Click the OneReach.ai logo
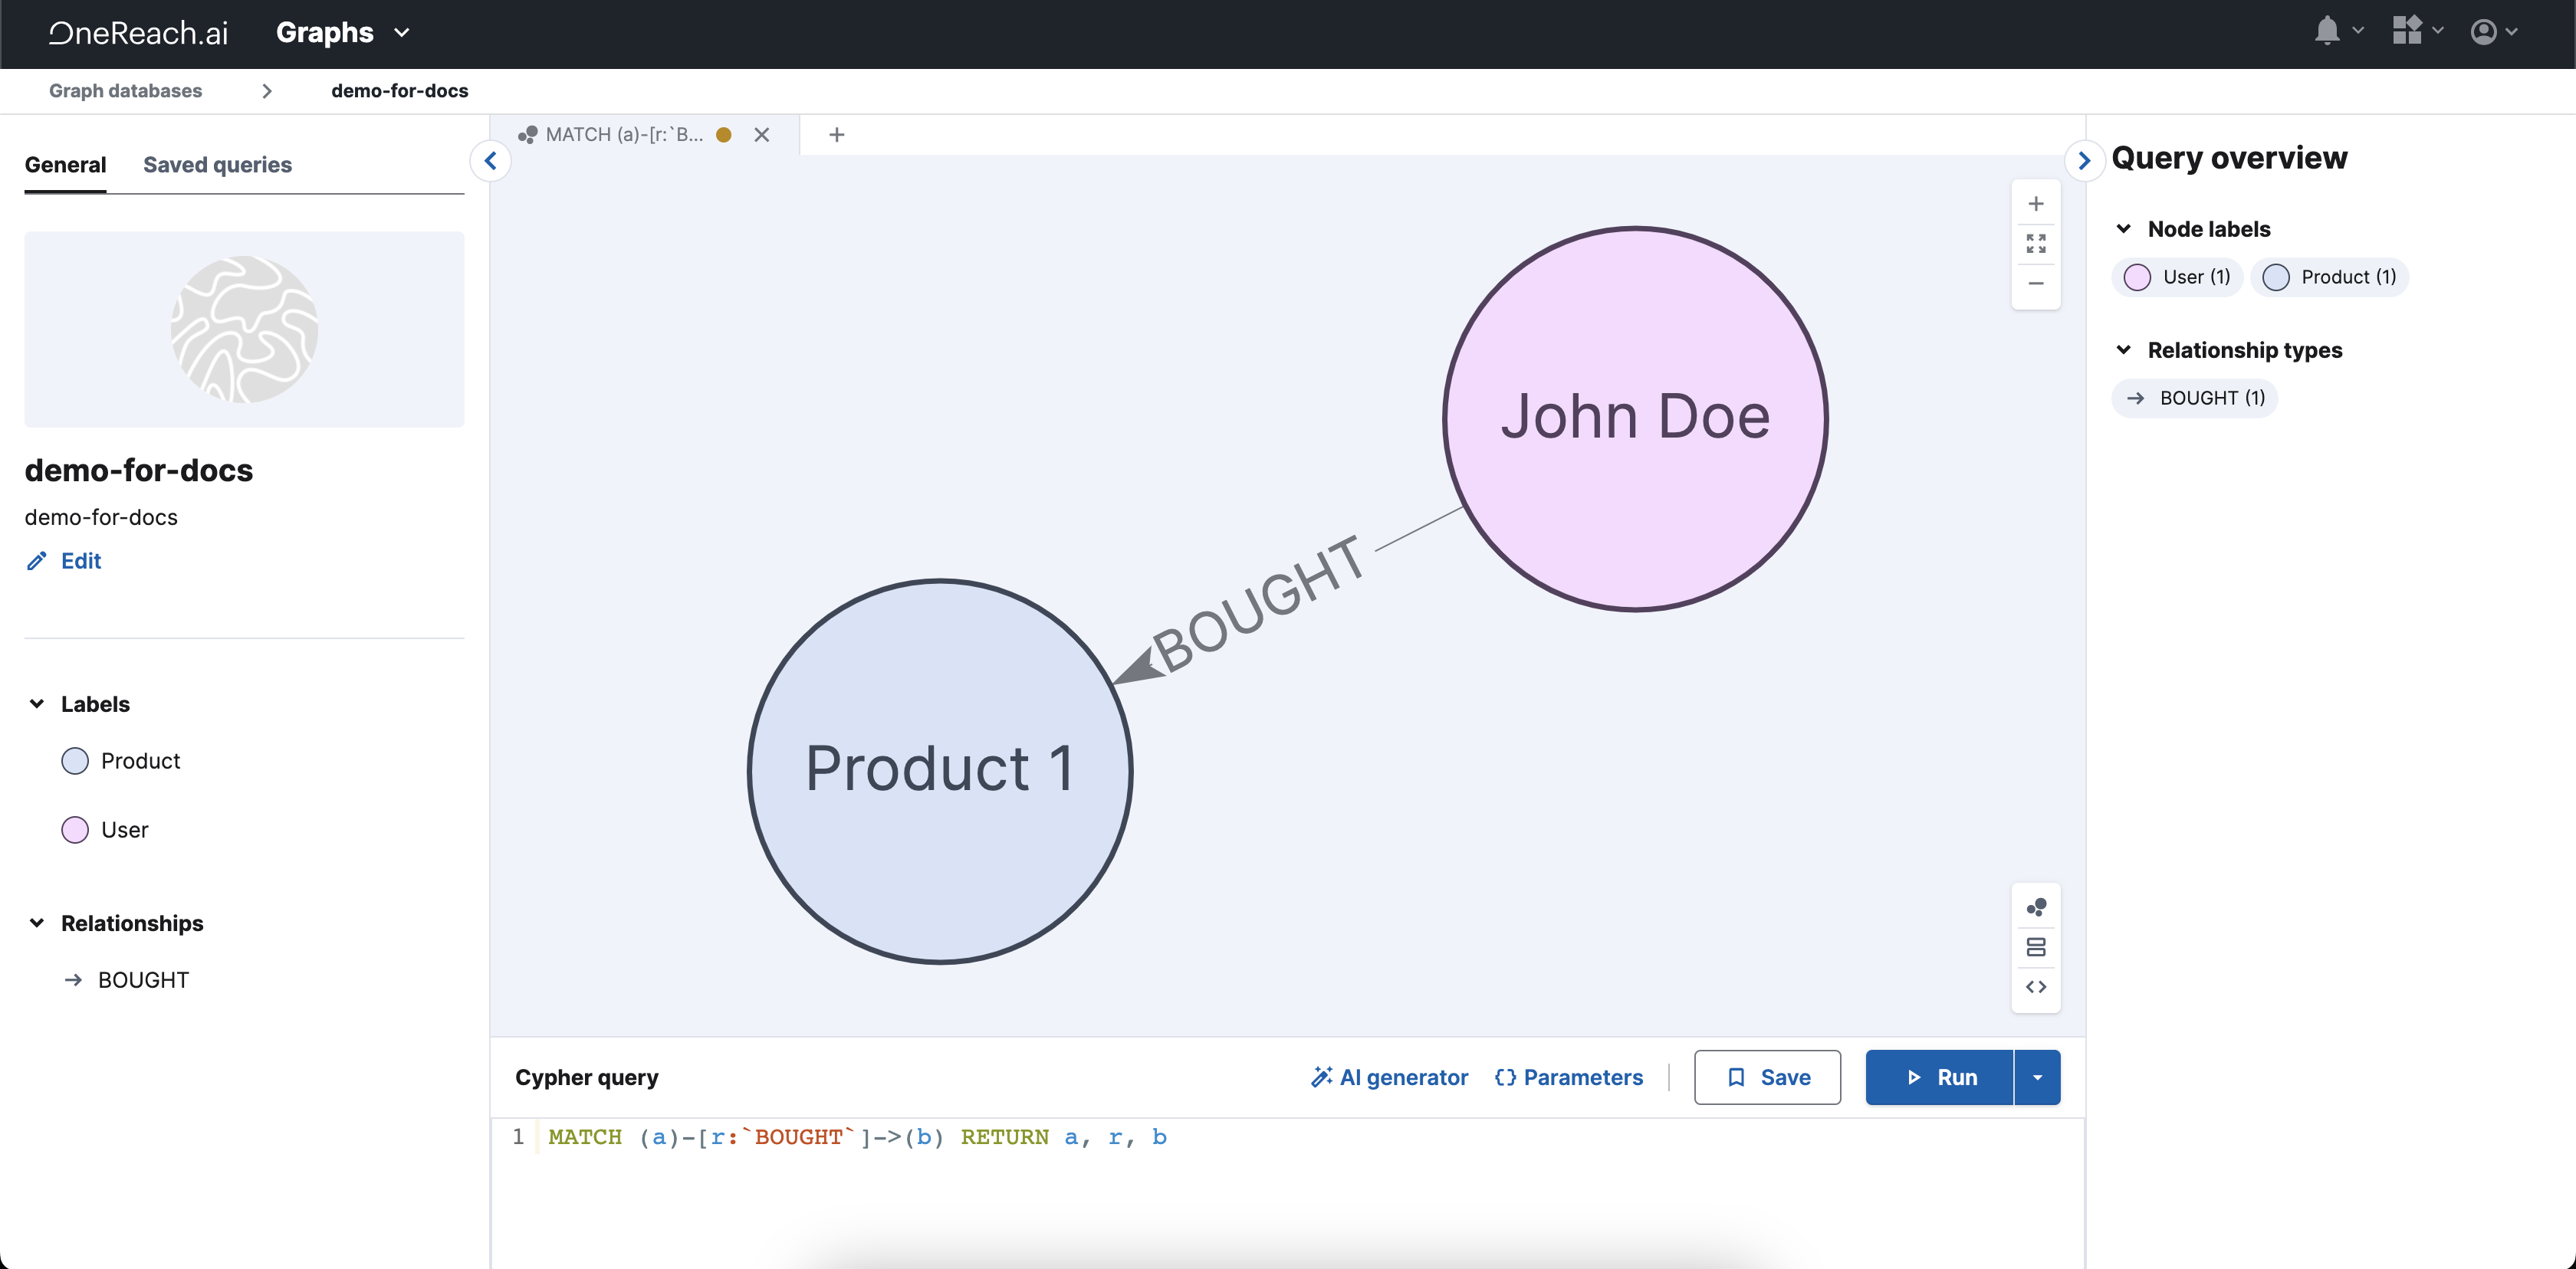This screenshot has width=2576, height=1269. point(138,33)
